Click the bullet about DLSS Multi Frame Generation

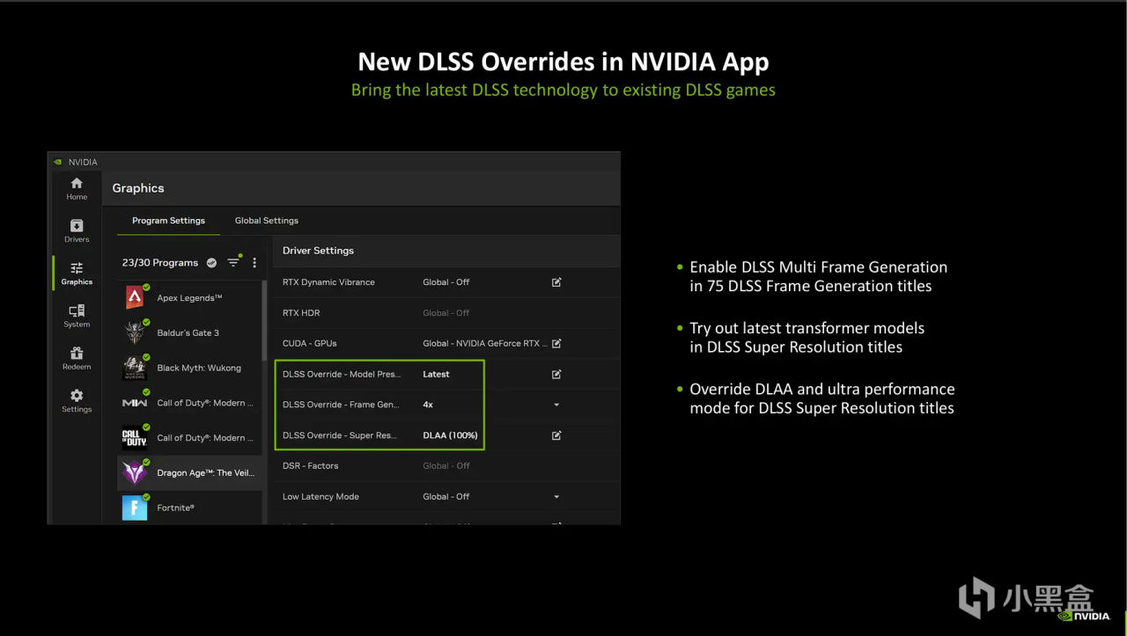[x=818, y=276]
